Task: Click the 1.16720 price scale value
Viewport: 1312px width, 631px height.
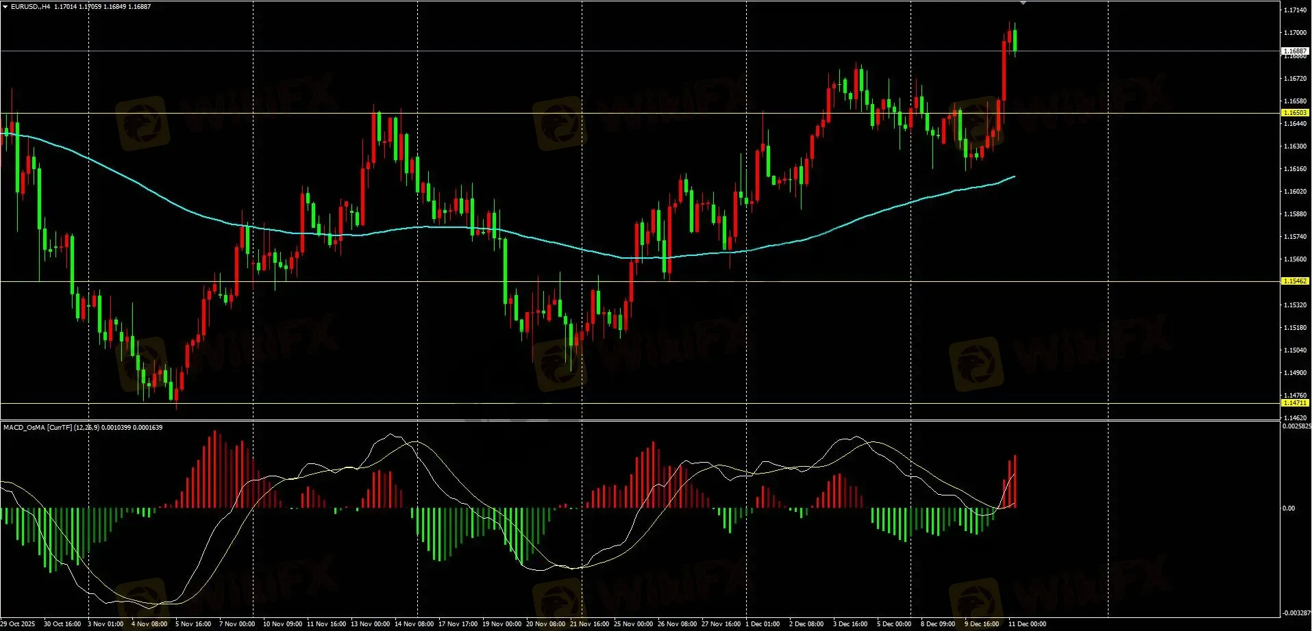Action: (1295, 79)
